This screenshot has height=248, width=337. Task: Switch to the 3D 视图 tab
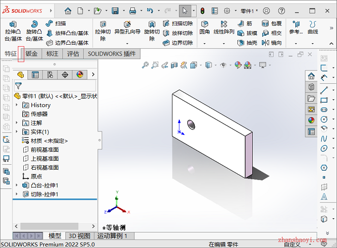(79, 236)
